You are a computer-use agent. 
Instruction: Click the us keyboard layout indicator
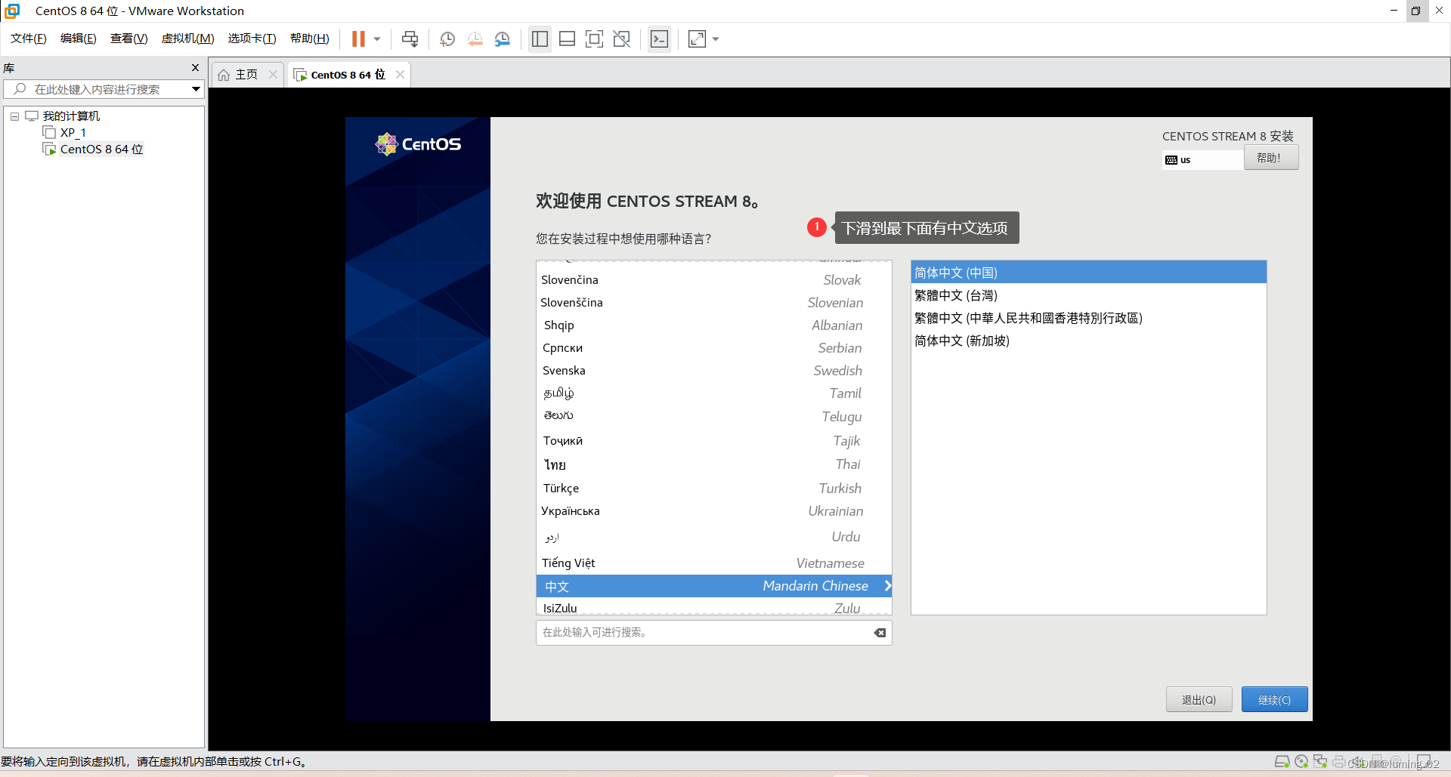(1202, 159)
